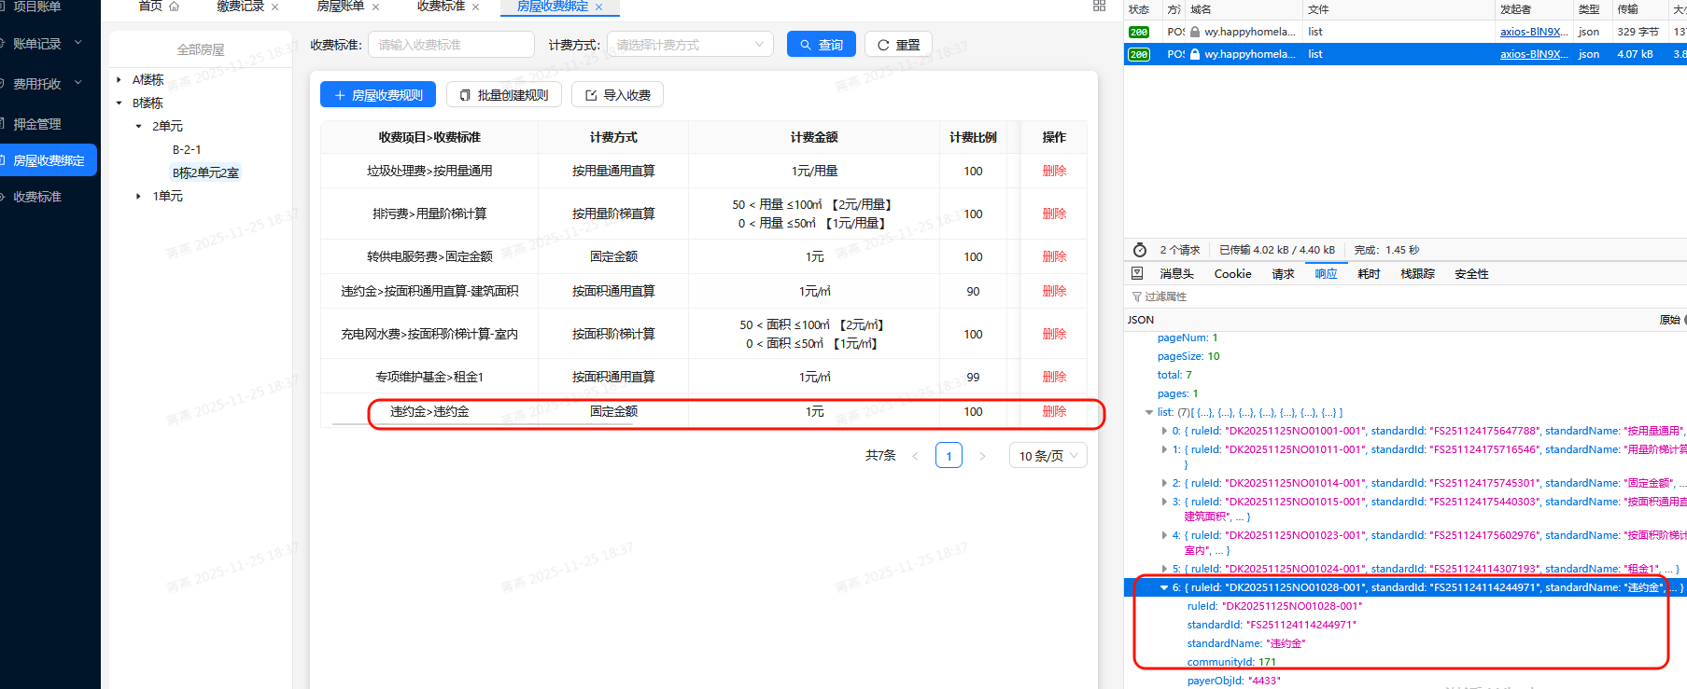
Task: Open the 安全性 security tab
Action: [1471, 274]
